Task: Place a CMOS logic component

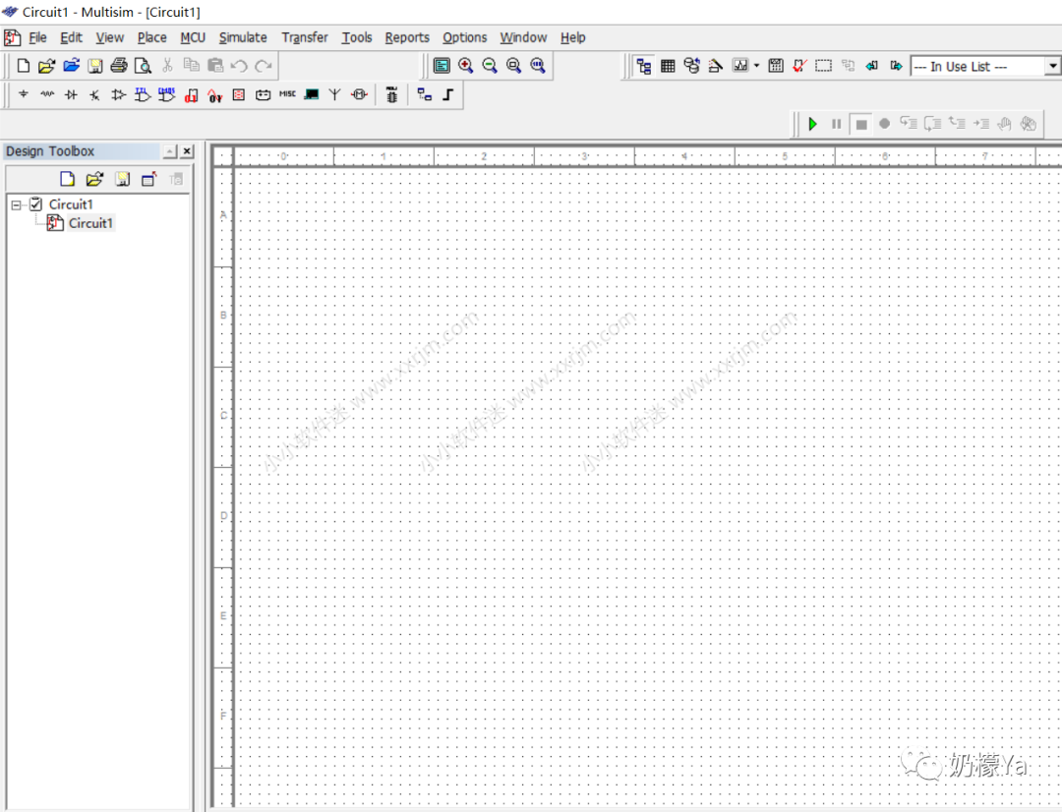Action: (x=166, y=94)
